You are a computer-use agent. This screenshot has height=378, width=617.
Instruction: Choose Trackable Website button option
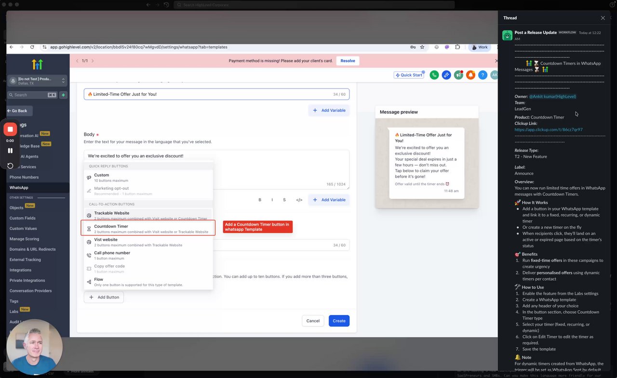point(148,215)
